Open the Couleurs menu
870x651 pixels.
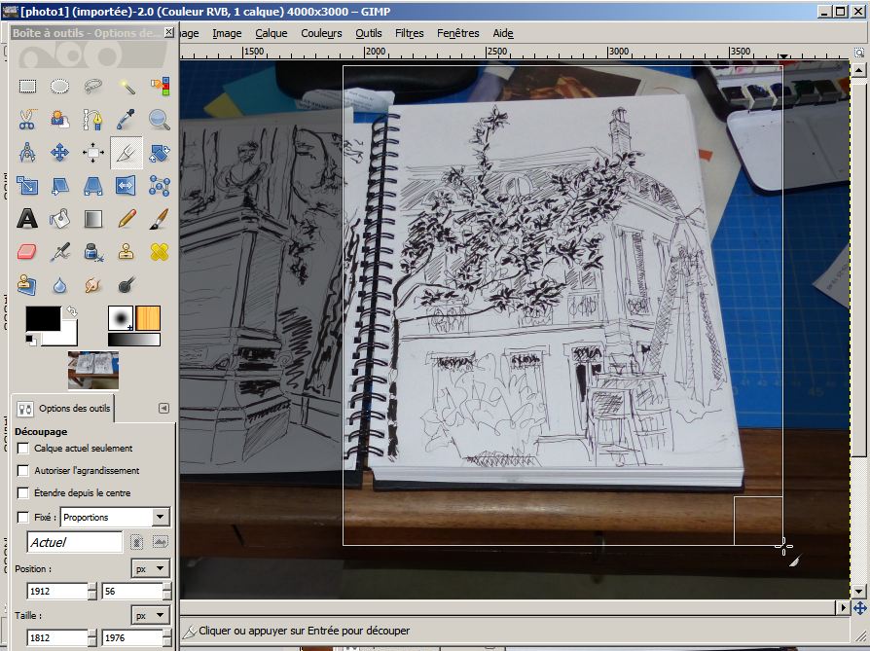[322, 33]
